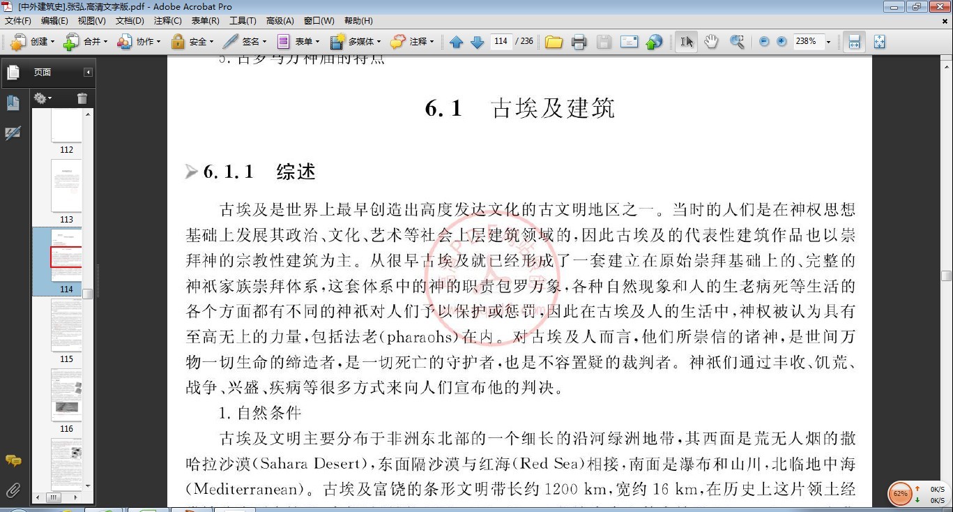Toggle single full page view mode
953x512 pixels.
879,42
